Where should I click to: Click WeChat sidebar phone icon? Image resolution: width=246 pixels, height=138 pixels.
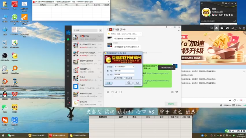[68, 99]
